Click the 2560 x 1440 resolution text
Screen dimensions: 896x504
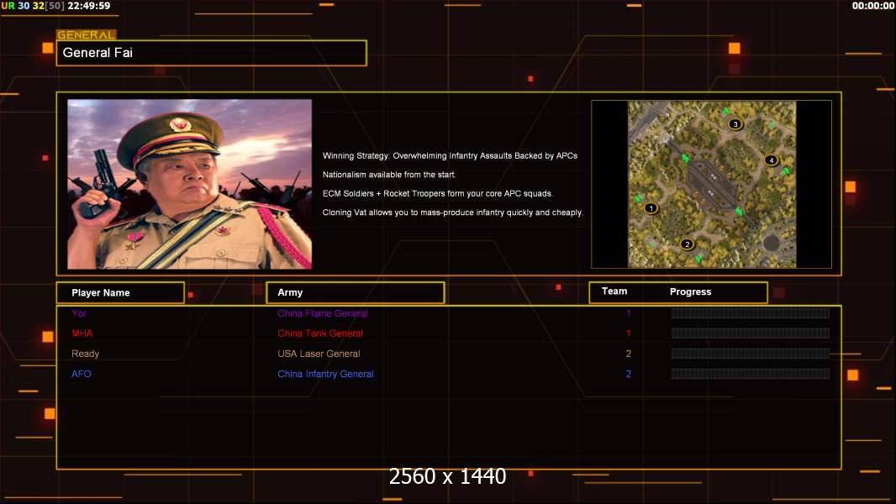447,476
